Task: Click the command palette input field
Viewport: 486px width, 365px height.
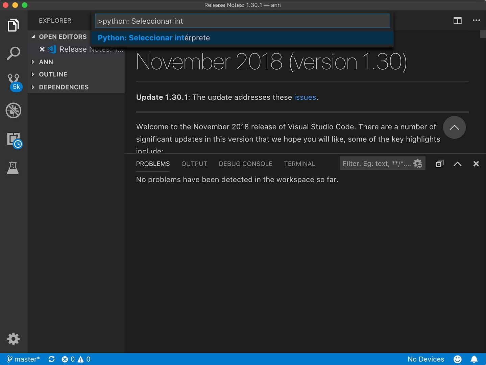Action: point(242,21)
